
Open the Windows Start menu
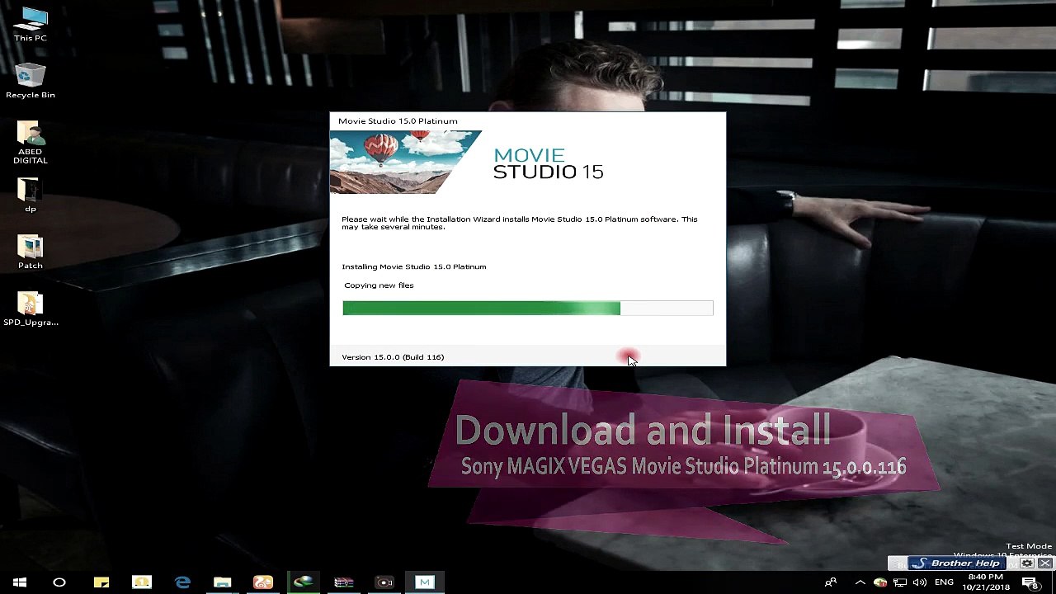20,582
